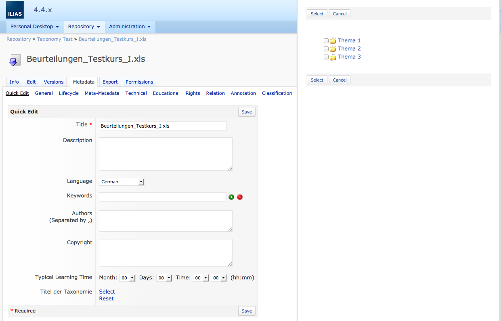The height and width of the screenshot is (321, 501).
Task: Click the file icon beside the title
Action: pyautogui.click(x=15, y=60)
